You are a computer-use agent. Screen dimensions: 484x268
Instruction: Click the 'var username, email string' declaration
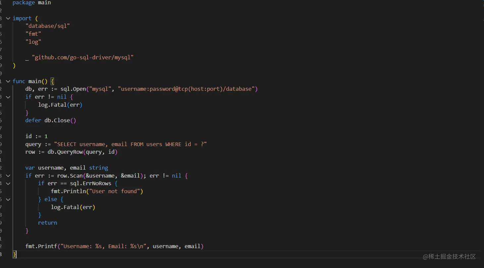(67, 168)
